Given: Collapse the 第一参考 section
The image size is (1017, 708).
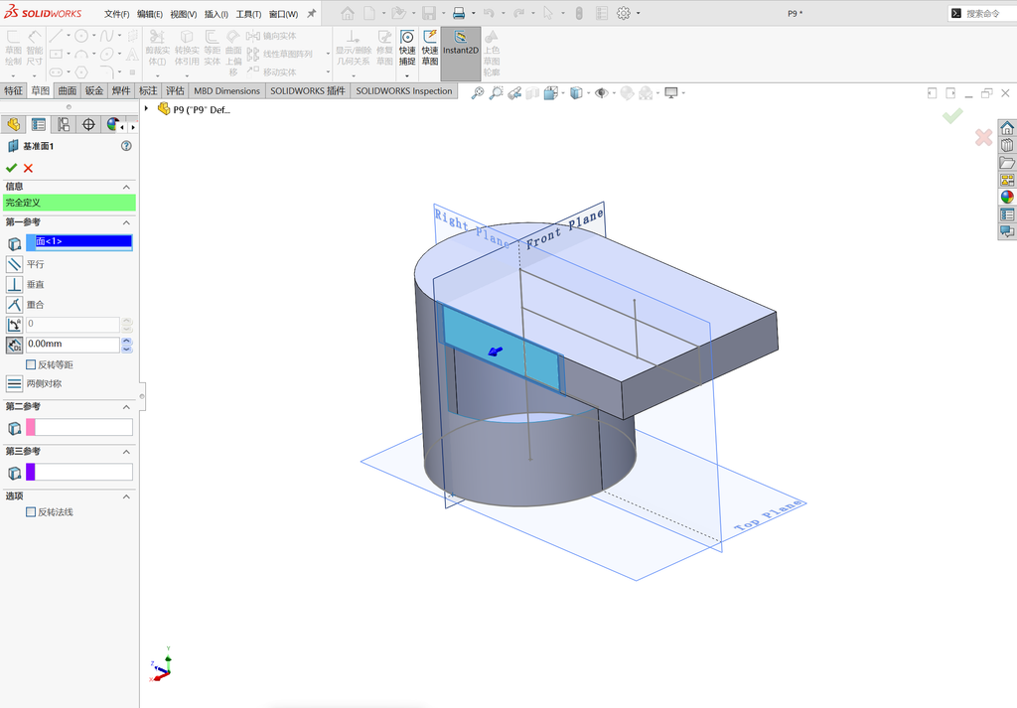Looking at the screenshot, I should [x=126, y=222].
